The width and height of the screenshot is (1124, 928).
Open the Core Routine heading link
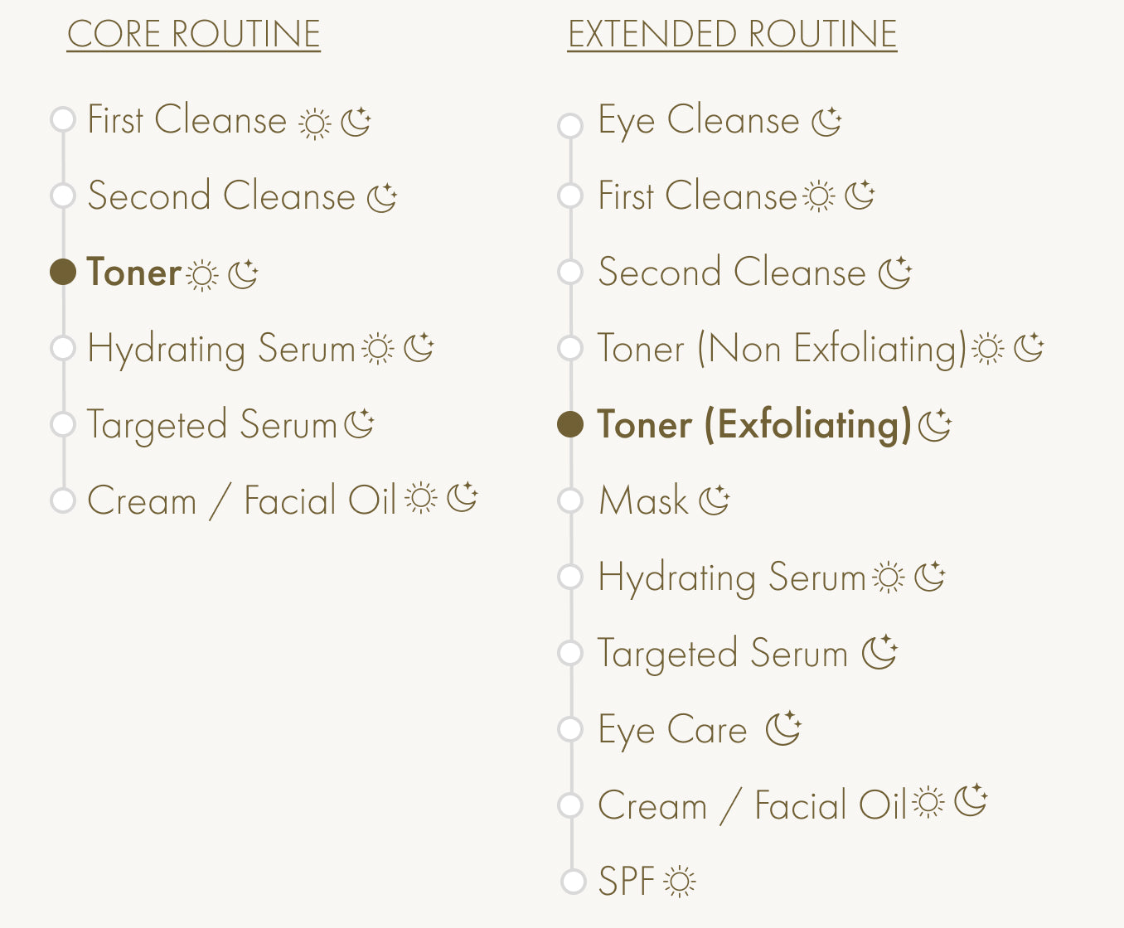coord(194,35)
